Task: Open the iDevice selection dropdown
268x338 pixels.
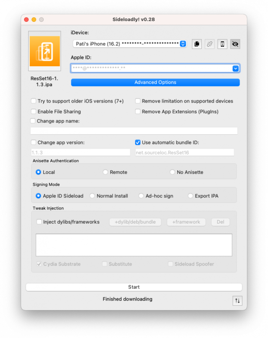Action: pyautogui.click(x=129, y=44)
